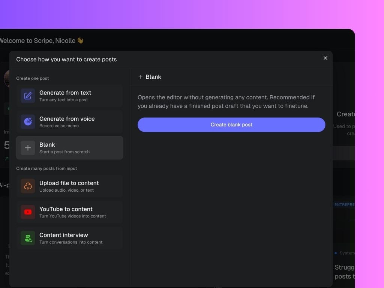
Task: Click the 'Upload audio, video, or text' subtitle
Action: (x=66, y=190)
